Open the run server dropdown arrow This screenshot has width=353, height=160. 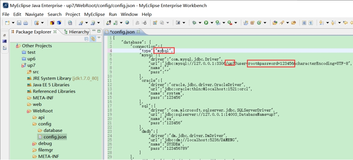coord(121,23)
